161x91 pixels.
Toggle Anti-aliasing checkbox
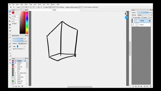(57, 7)
